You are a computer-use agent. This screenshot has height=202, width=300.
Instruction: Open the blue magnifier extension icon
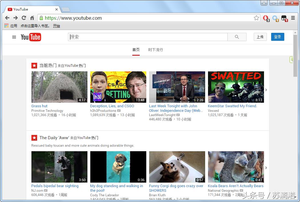click(275, 18)
